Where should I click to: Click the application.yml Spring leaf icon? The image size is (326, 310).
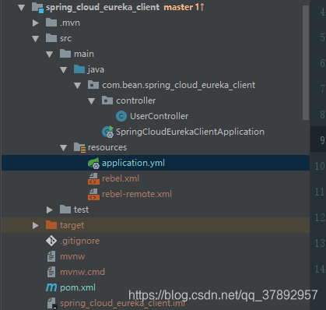coord(93,163)
